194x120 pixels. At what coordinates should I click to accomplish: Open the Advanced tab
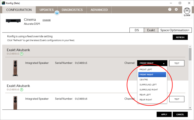pyautogui.click(x=99, y=10)
